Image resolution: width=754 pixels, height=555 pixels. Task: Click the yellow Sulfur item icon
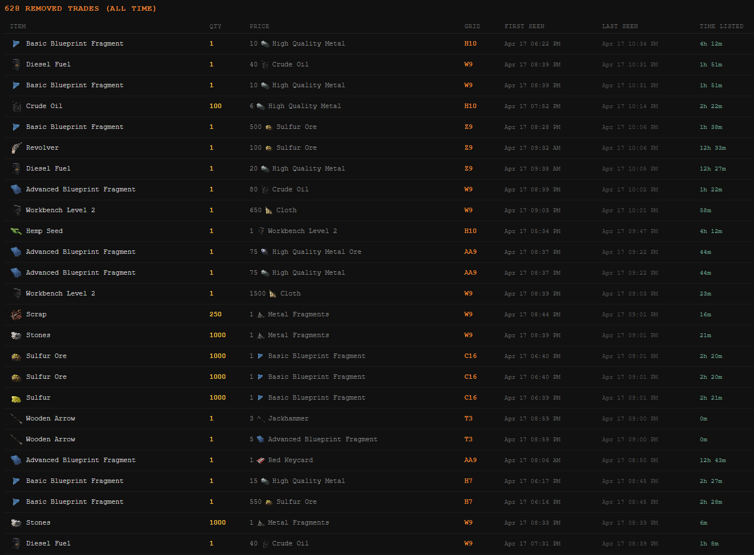pos(16,398)
